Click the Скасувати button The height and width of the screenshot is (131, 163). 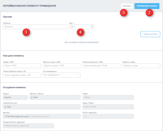pyautogui.click(x=126, y=6)
